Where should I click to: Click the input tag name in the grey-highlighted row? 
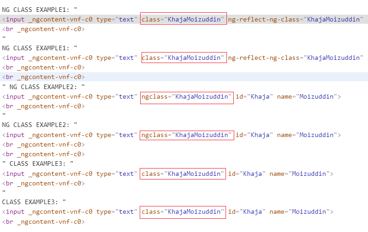(15, 19)
